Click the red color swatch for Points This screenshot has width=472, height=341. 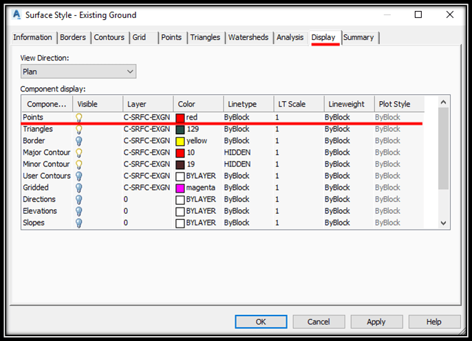(x=180, y=118)
